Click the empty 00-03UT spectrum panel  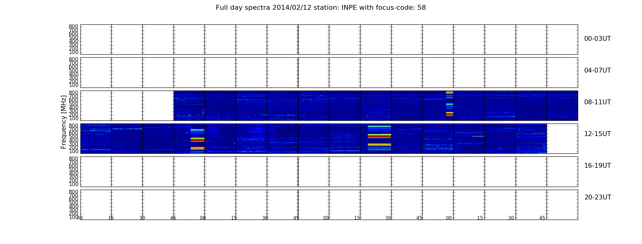[x=329, y=39]
